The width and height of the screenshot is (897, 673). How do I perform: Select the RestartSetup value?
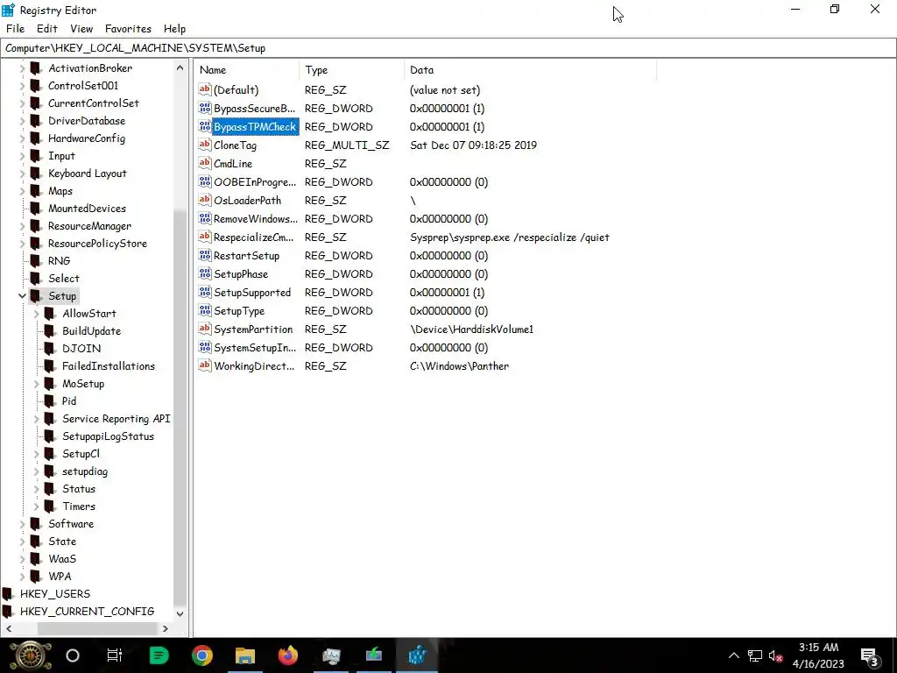pos(246,255)
